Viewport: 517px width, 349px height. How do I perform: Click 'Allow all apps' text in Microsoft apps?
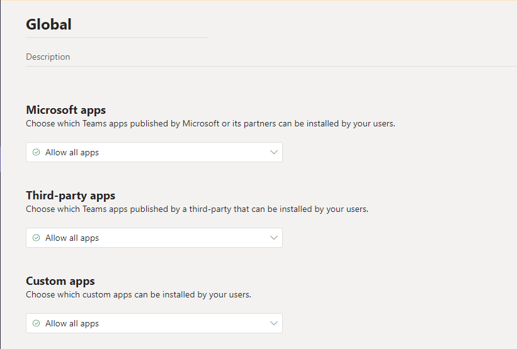tap(72, 152)
